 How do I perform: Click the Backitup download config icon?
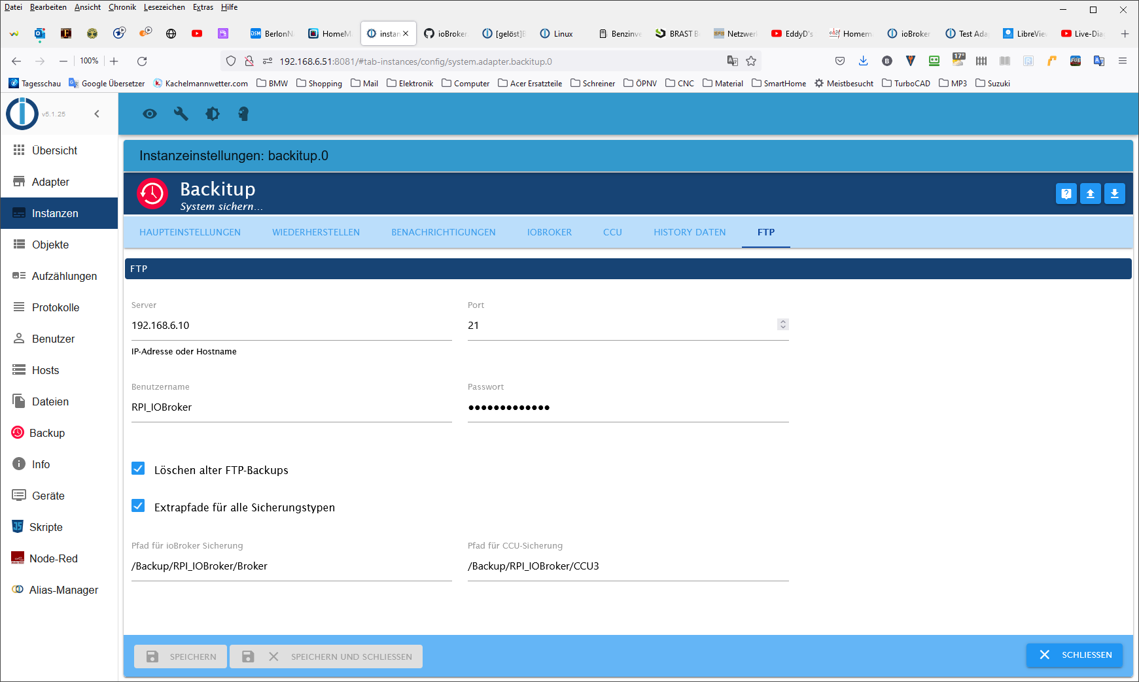tap(1115, 194)
